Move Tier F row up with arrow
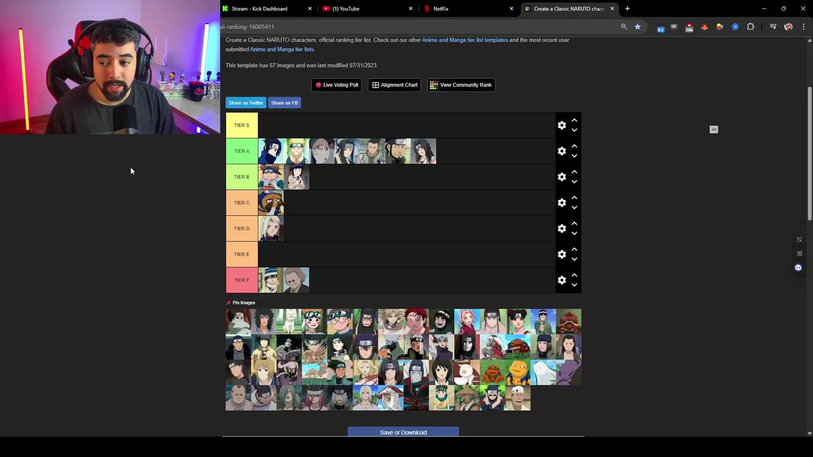This screenshot has width=813, height=457. tap(574, 275)
